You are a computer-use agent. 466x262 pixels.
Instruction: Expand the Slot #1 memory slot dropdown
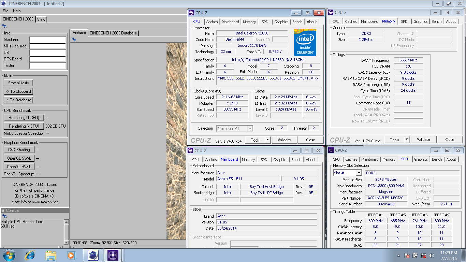coord(359,173)
